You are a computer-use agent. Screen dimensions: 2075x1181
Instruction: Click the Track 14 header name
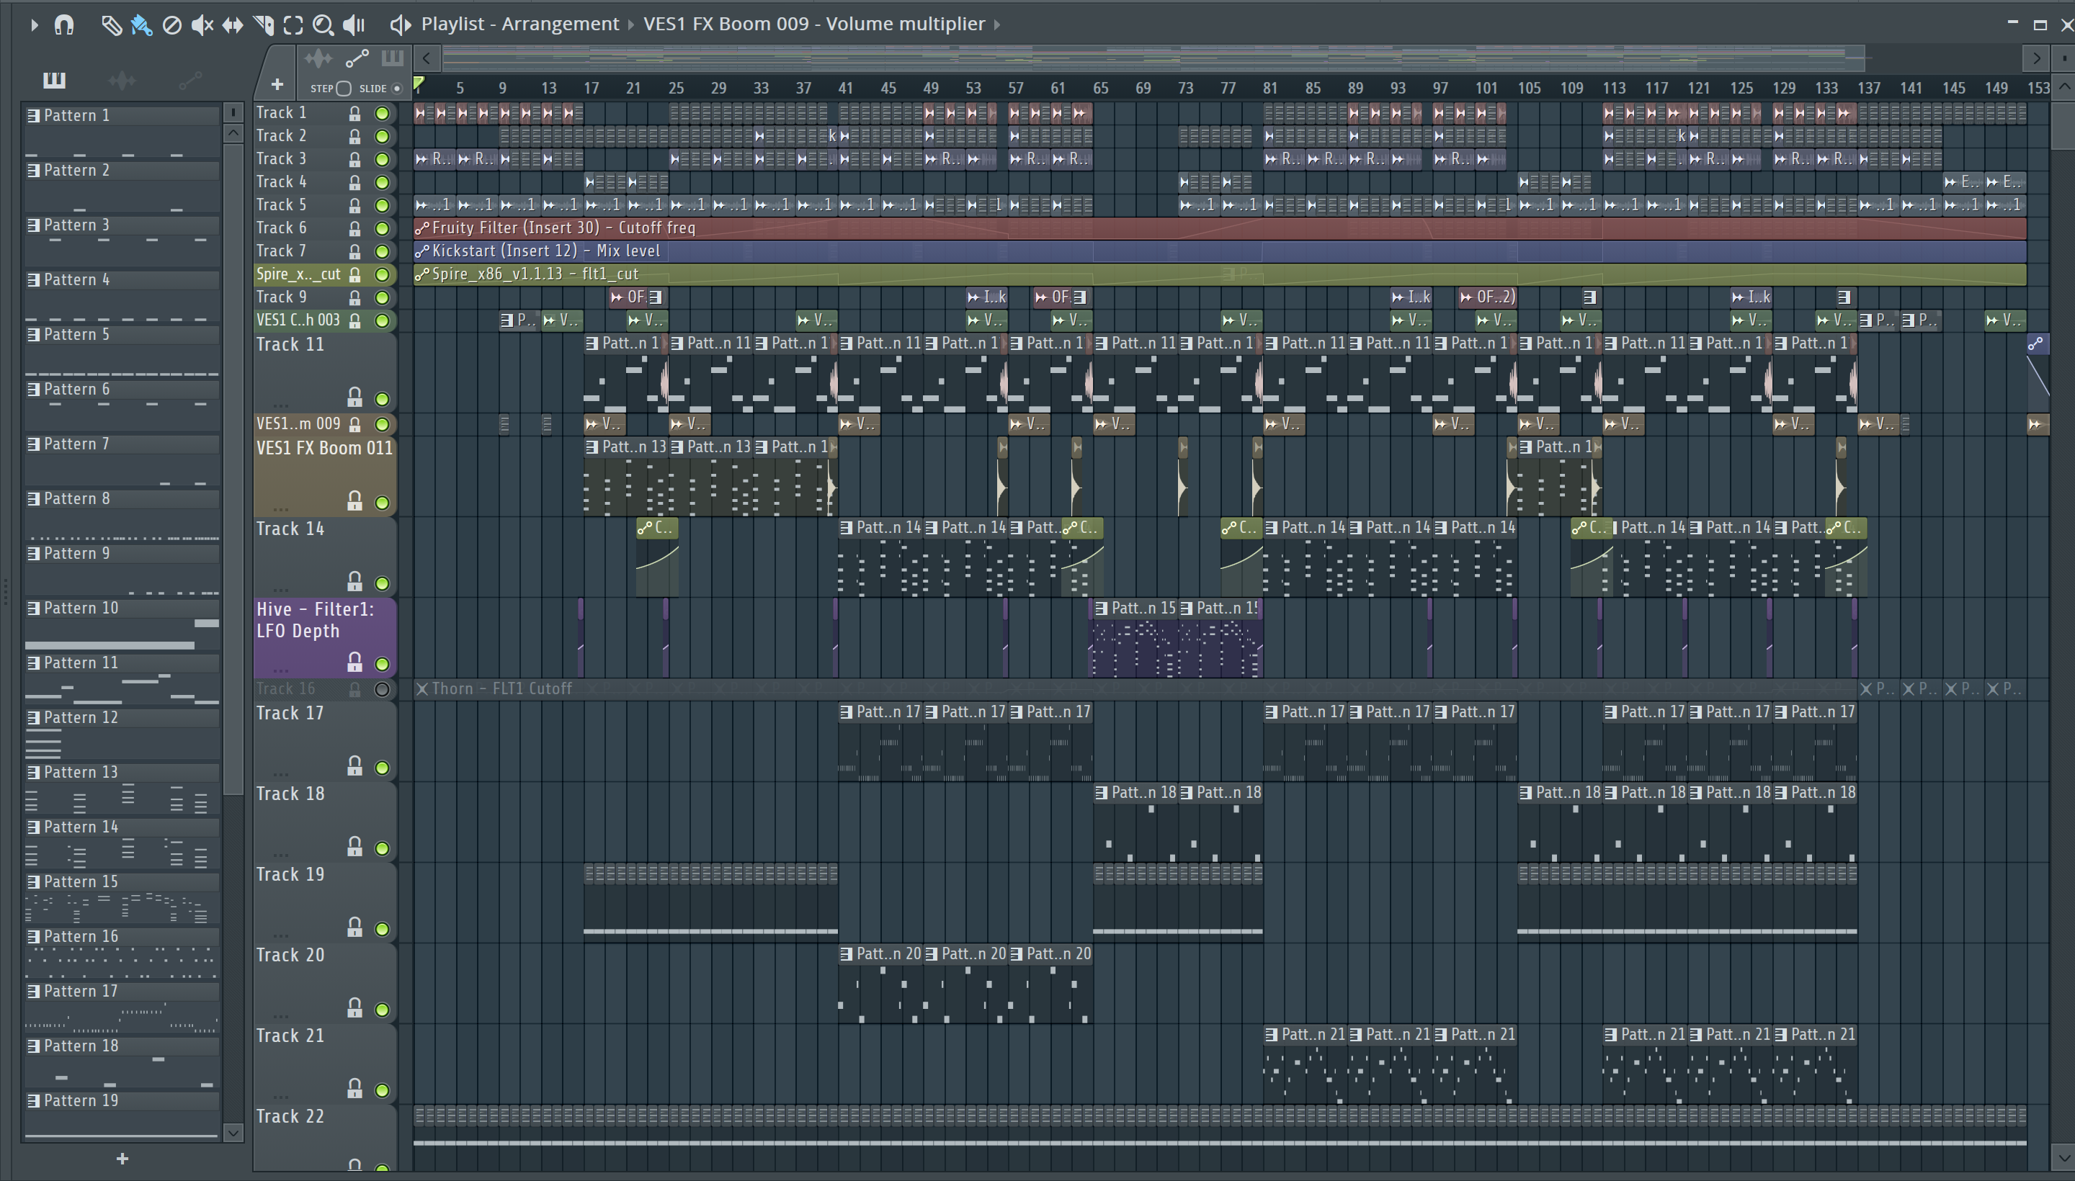tap(290, 530)
